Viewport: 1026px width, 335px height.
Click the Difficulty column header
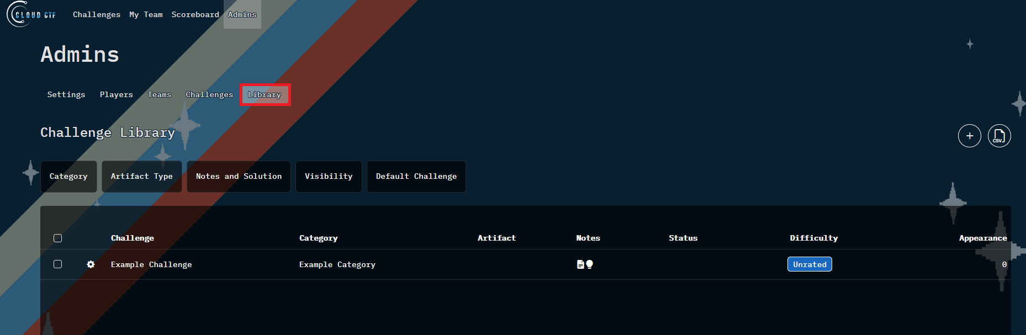[x=814, y=238]
